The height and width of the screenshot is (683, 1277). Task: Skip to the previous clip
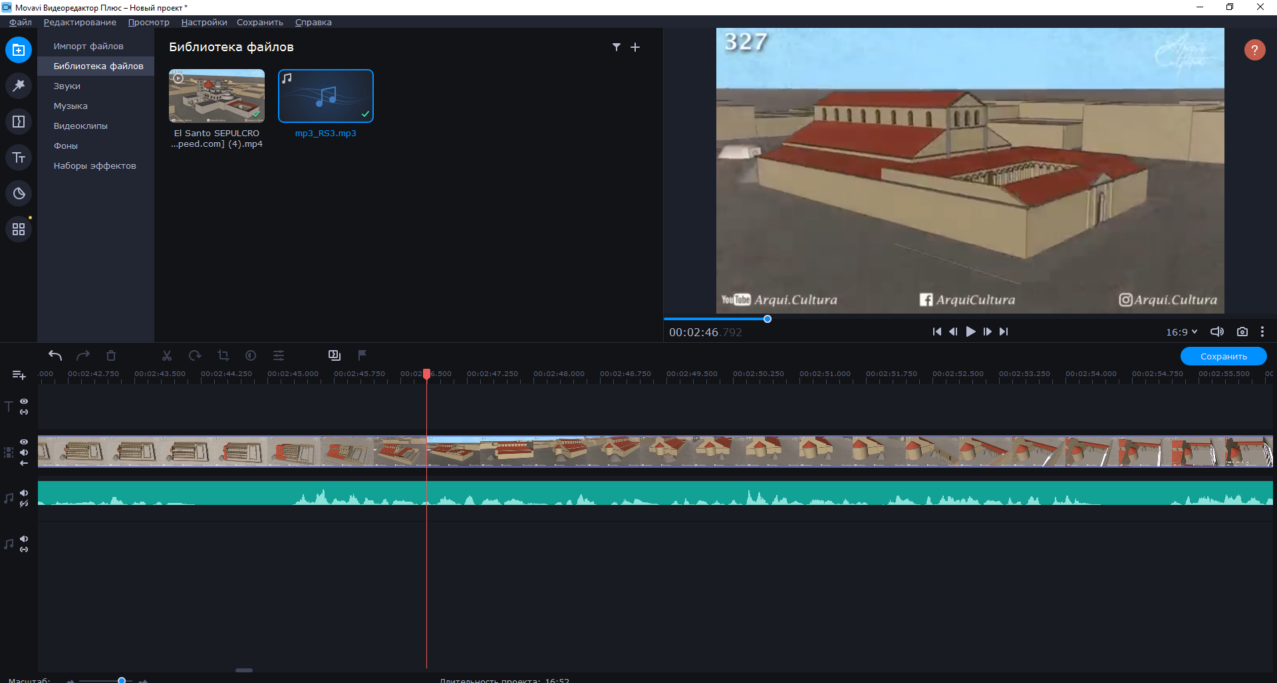click(936, 332)
